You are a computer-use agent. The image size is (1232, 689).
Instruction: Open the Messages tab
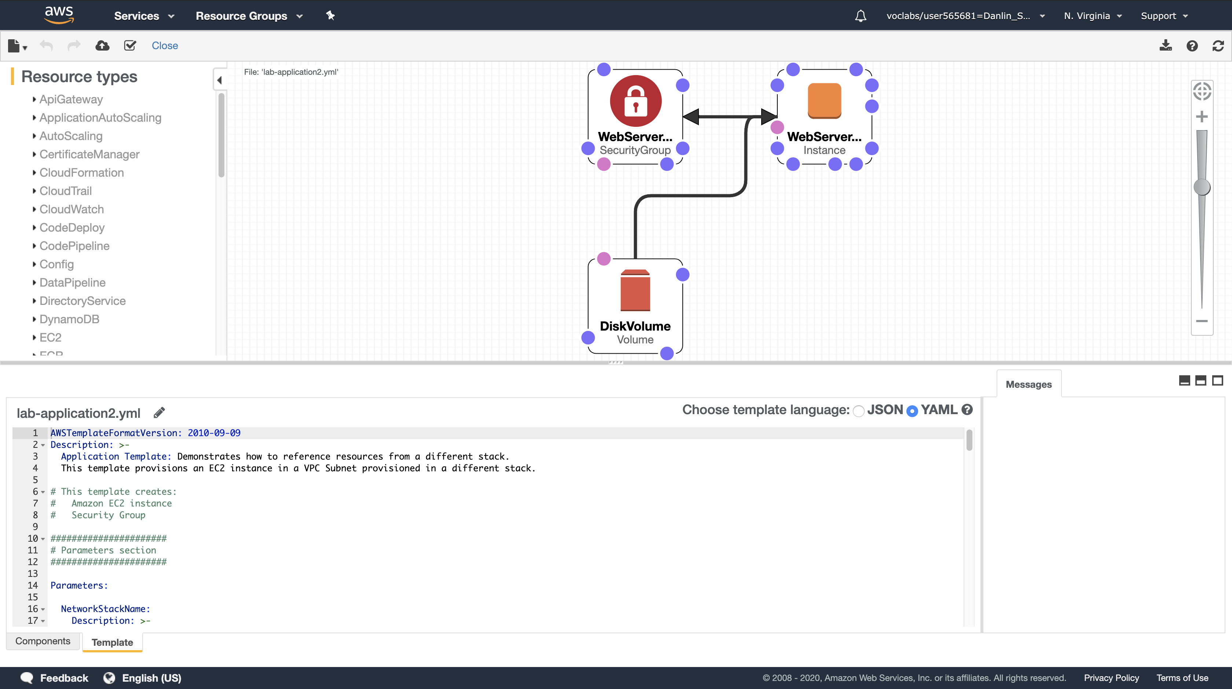click(x=1028, y=384)
